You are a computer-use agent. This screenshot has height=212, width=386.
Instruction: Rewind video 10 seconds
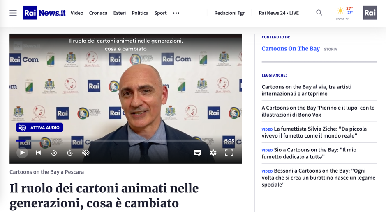54,153
